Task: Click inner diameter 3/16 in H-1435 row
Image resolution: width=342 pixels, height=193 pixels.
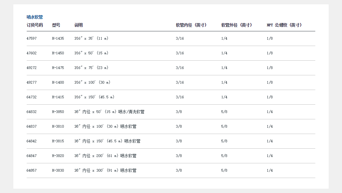Action: tap(180, 39)
